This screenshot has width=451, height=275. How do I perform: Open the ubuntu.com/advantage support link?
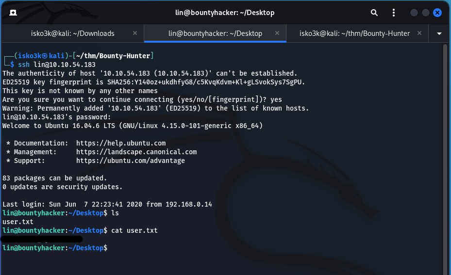coord(131,161)
